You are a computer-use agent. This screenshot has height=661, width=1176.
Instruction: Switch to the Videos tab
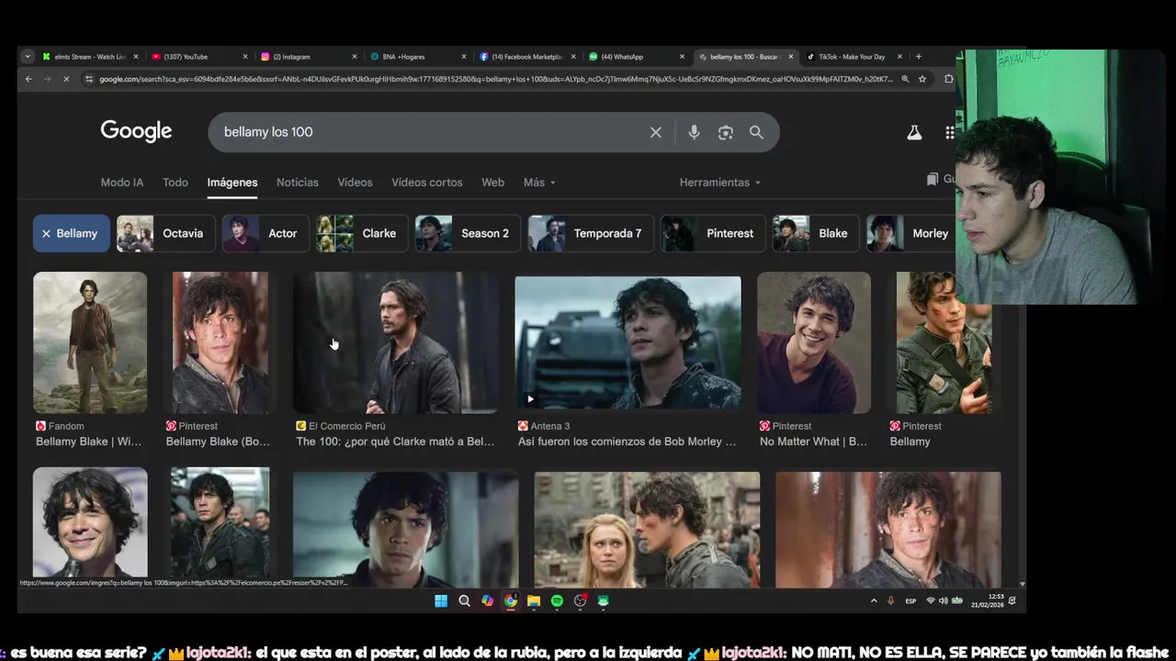(x=355, y=183)
